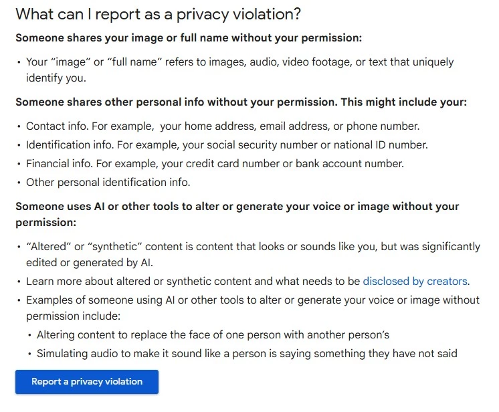The height and width of the screenshot is (412, 499).
Task: Click the 'Financial info' bullet line
Action: point(215,163)
